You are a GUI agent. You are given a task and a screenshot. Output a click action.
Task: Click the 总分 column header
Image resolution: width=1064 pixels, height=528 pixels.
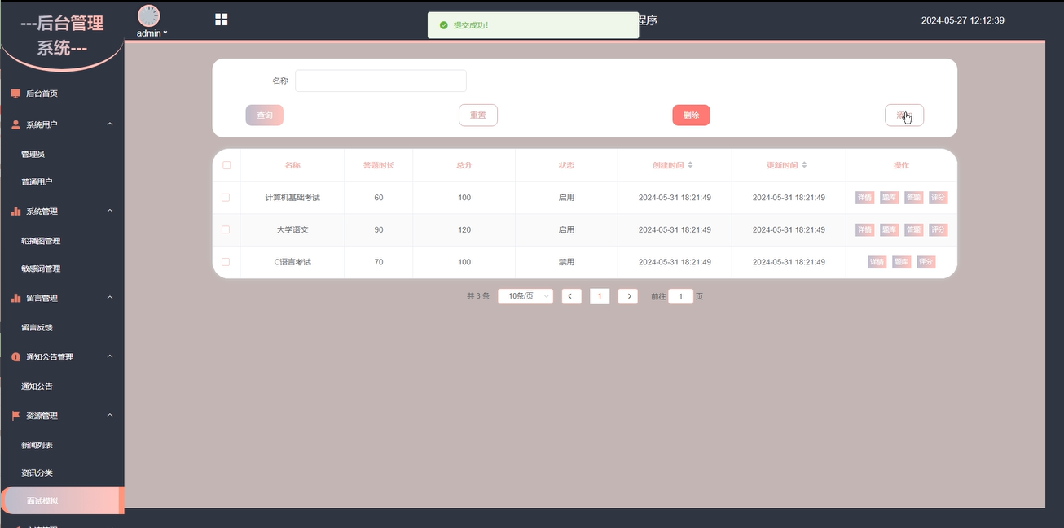point(464,165)
